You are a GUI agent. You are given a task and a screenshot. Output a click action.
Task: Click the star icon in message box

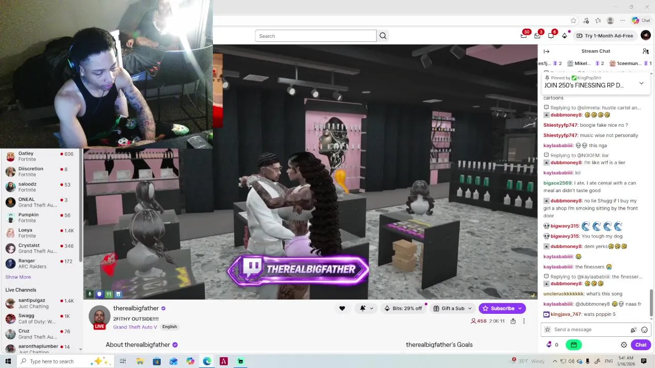pos(548,330)
